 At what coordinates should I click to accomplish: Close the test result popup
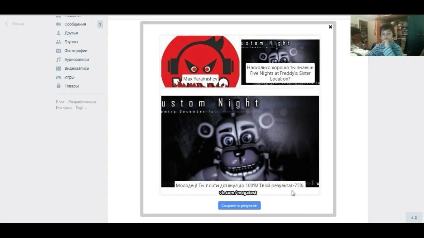[330, 27]
